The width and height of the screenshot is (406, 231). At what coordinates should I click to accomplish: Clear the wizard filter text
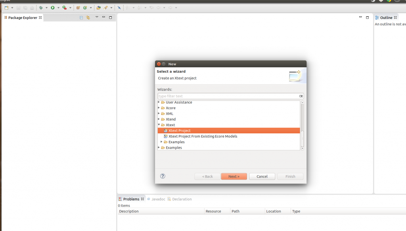[x=301, y=96]
